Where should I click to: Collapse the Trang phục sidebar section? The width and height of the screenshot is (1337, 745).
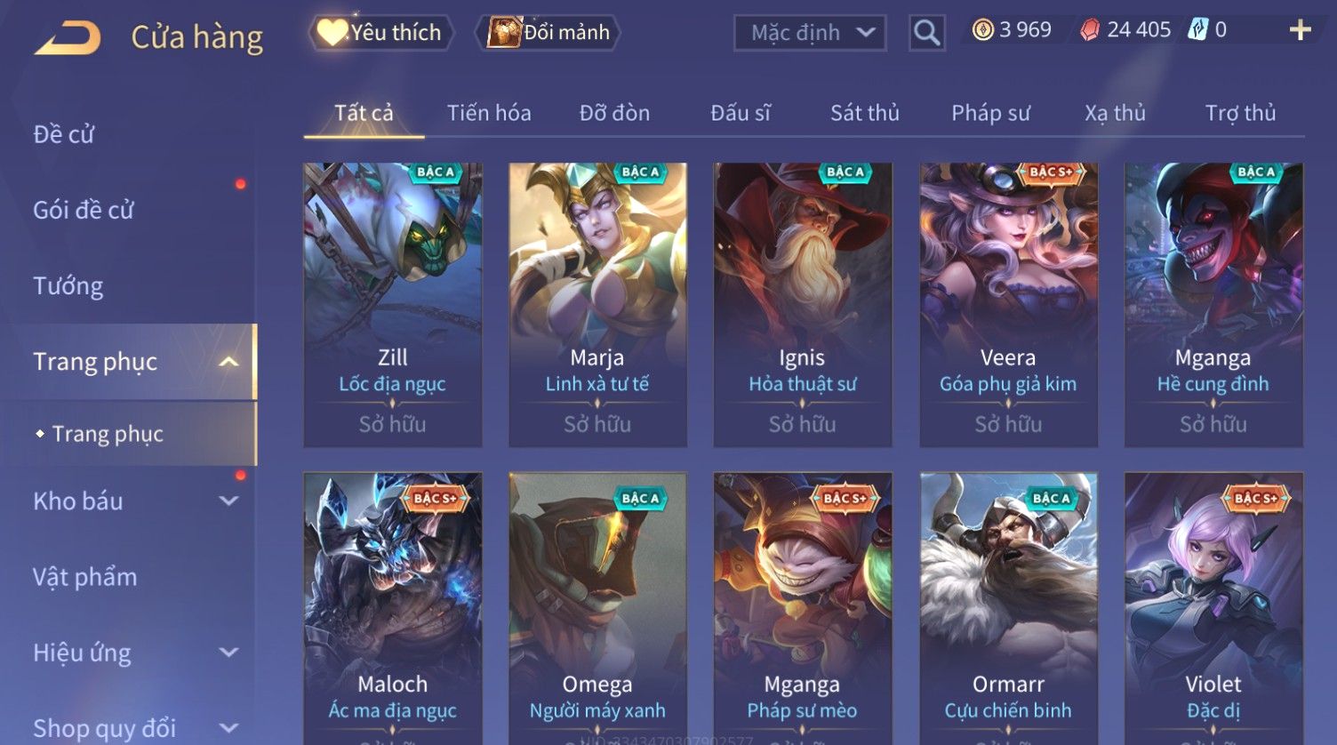tap(228, 362)
